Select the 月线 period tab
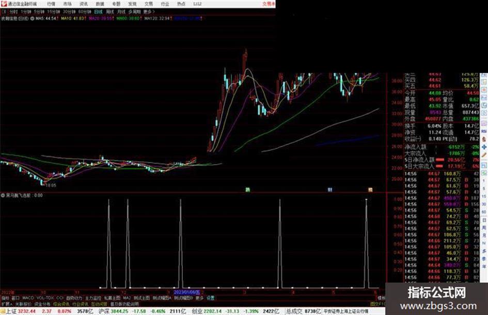Screen dimensions: 488x315 point(121,12)
